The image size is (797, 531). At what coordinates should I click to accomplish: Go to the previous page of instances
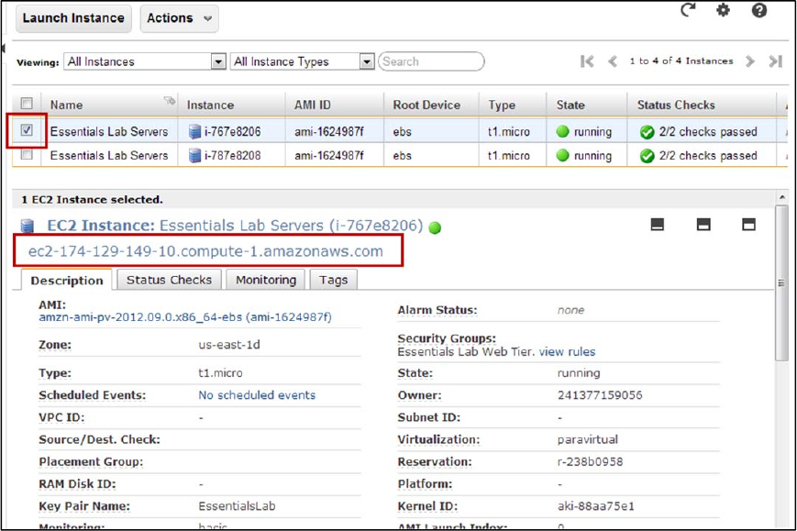[x=613, y=61]
